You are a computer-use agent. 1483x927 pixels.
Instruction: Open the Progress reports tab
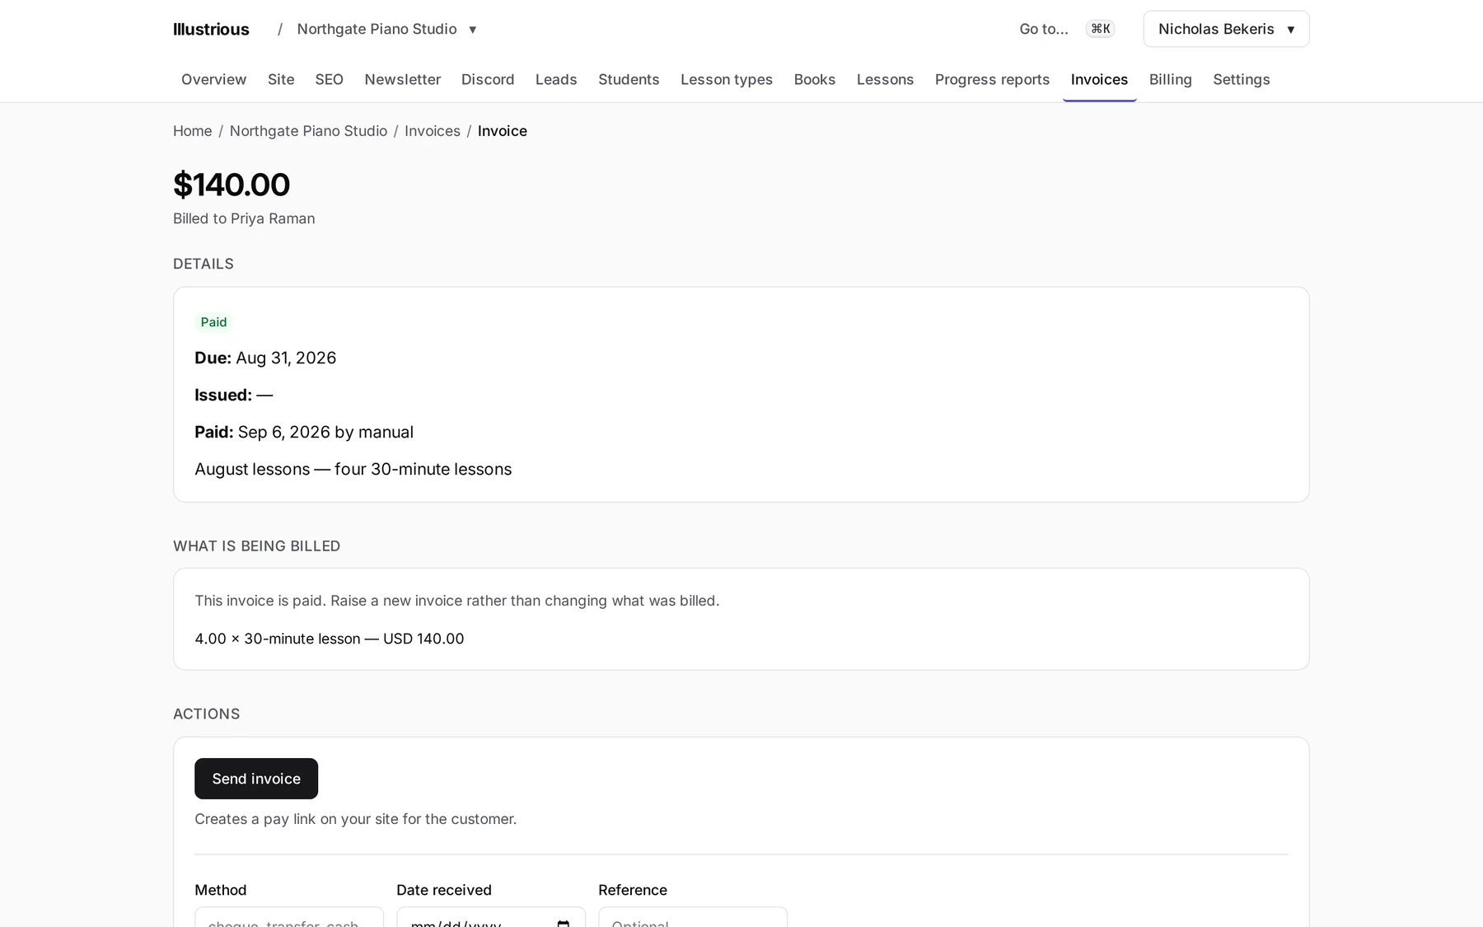[992, 79]
